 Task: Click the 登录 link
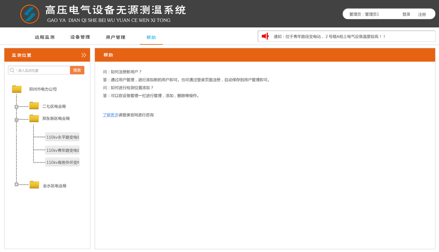[406, 14]
